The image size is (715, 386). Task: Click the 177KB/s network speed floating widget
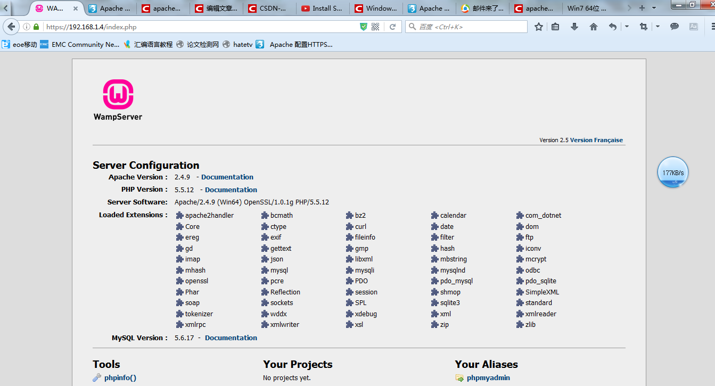(673, 173)
